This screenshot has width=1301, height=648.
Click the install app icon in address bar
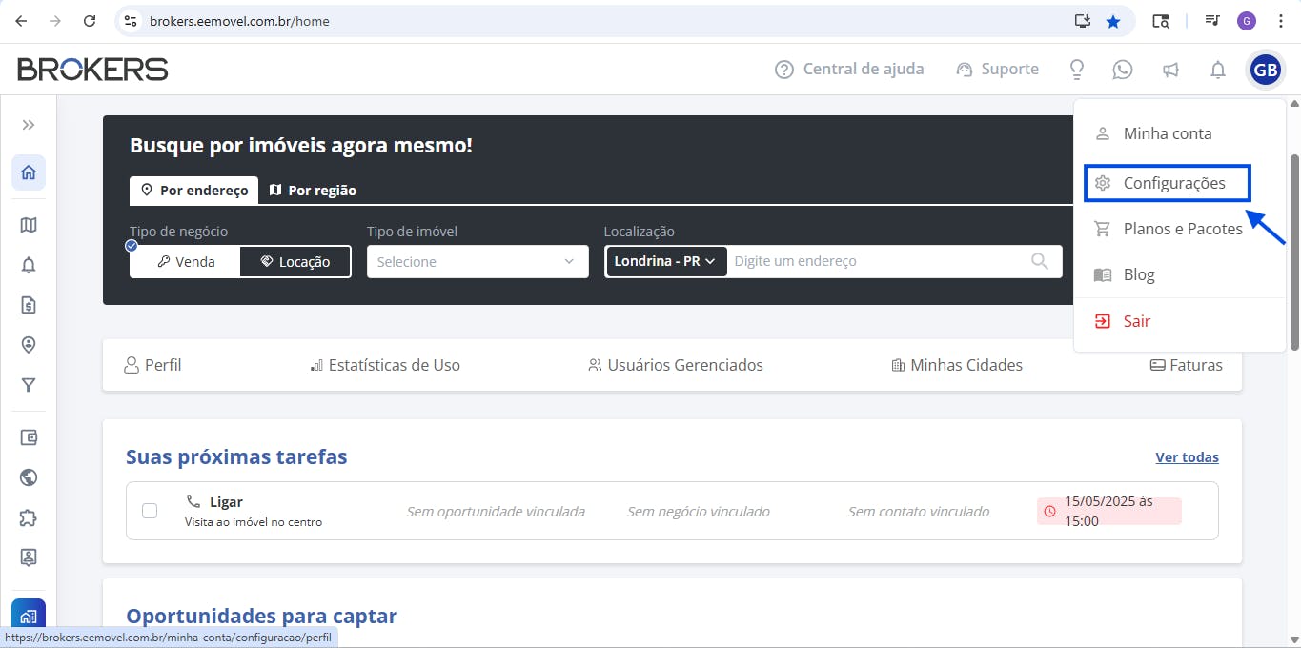[1082, 21]
